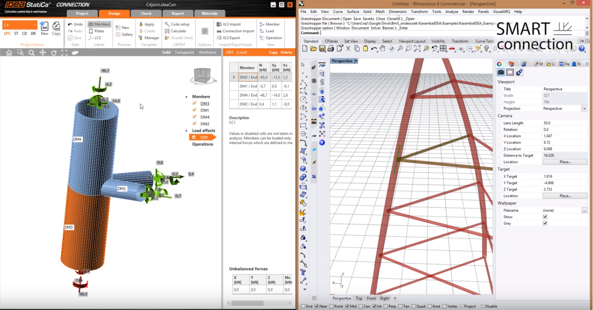Click Delete in the CO1 load header
The height and width of the screenshot is (310, 593).
[286, 52]
